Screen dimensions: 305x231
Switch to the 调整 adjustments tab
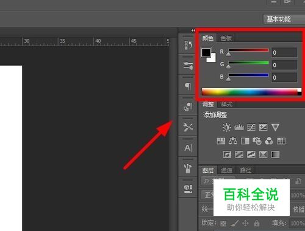208,105
